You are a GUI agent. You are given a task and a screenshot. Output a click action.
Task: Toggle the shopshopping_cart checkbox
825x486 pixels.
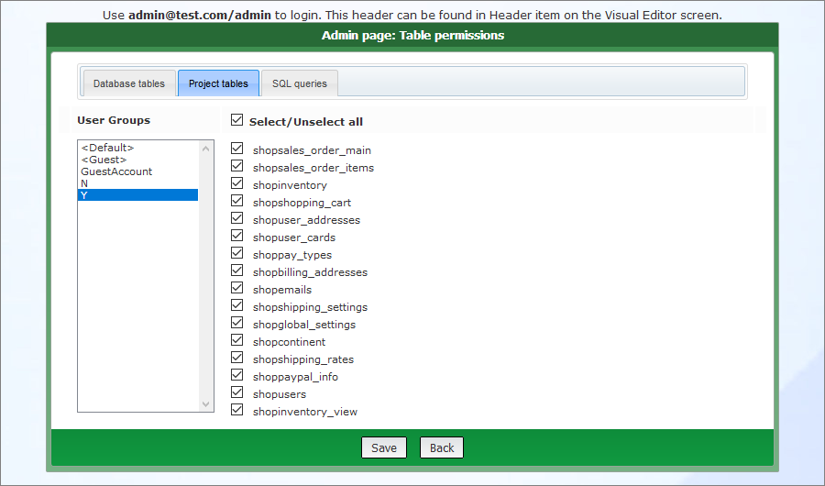[236, 201]
